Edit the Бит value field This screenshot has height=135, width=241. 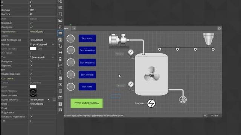(42, 70)
